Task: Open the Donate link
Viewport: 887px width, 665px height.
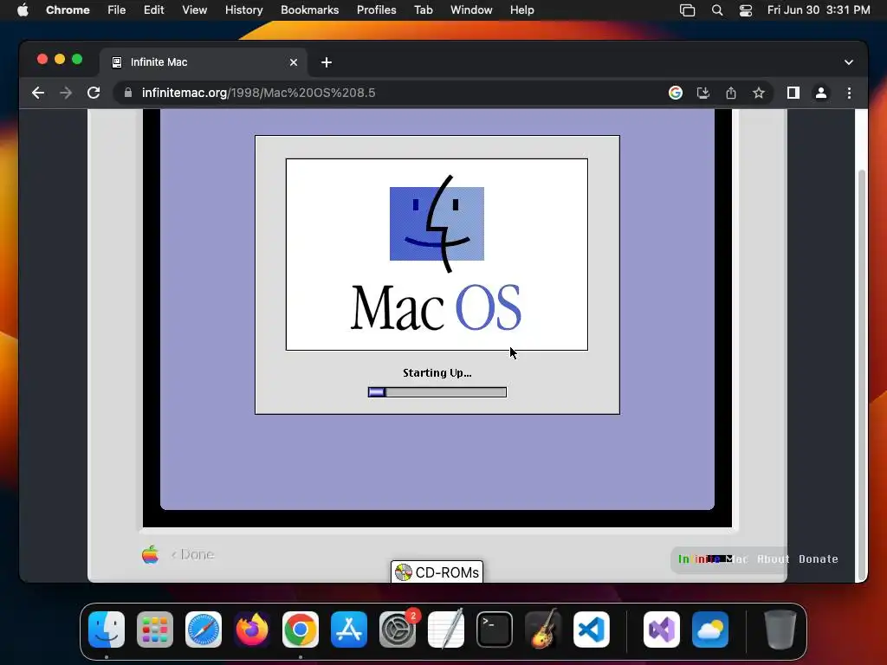Action: [x=818, y=558]
